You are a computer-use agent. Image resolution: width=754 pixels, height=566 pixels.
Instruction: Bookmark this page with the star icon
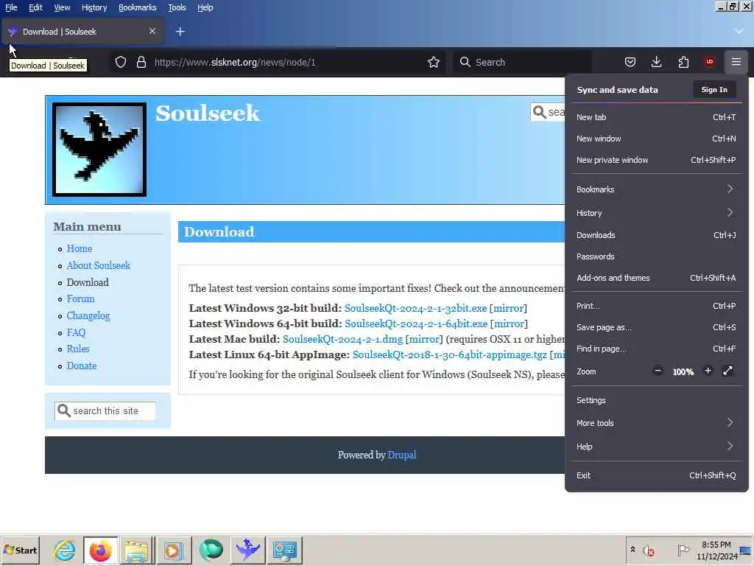(x=433, y=62)
